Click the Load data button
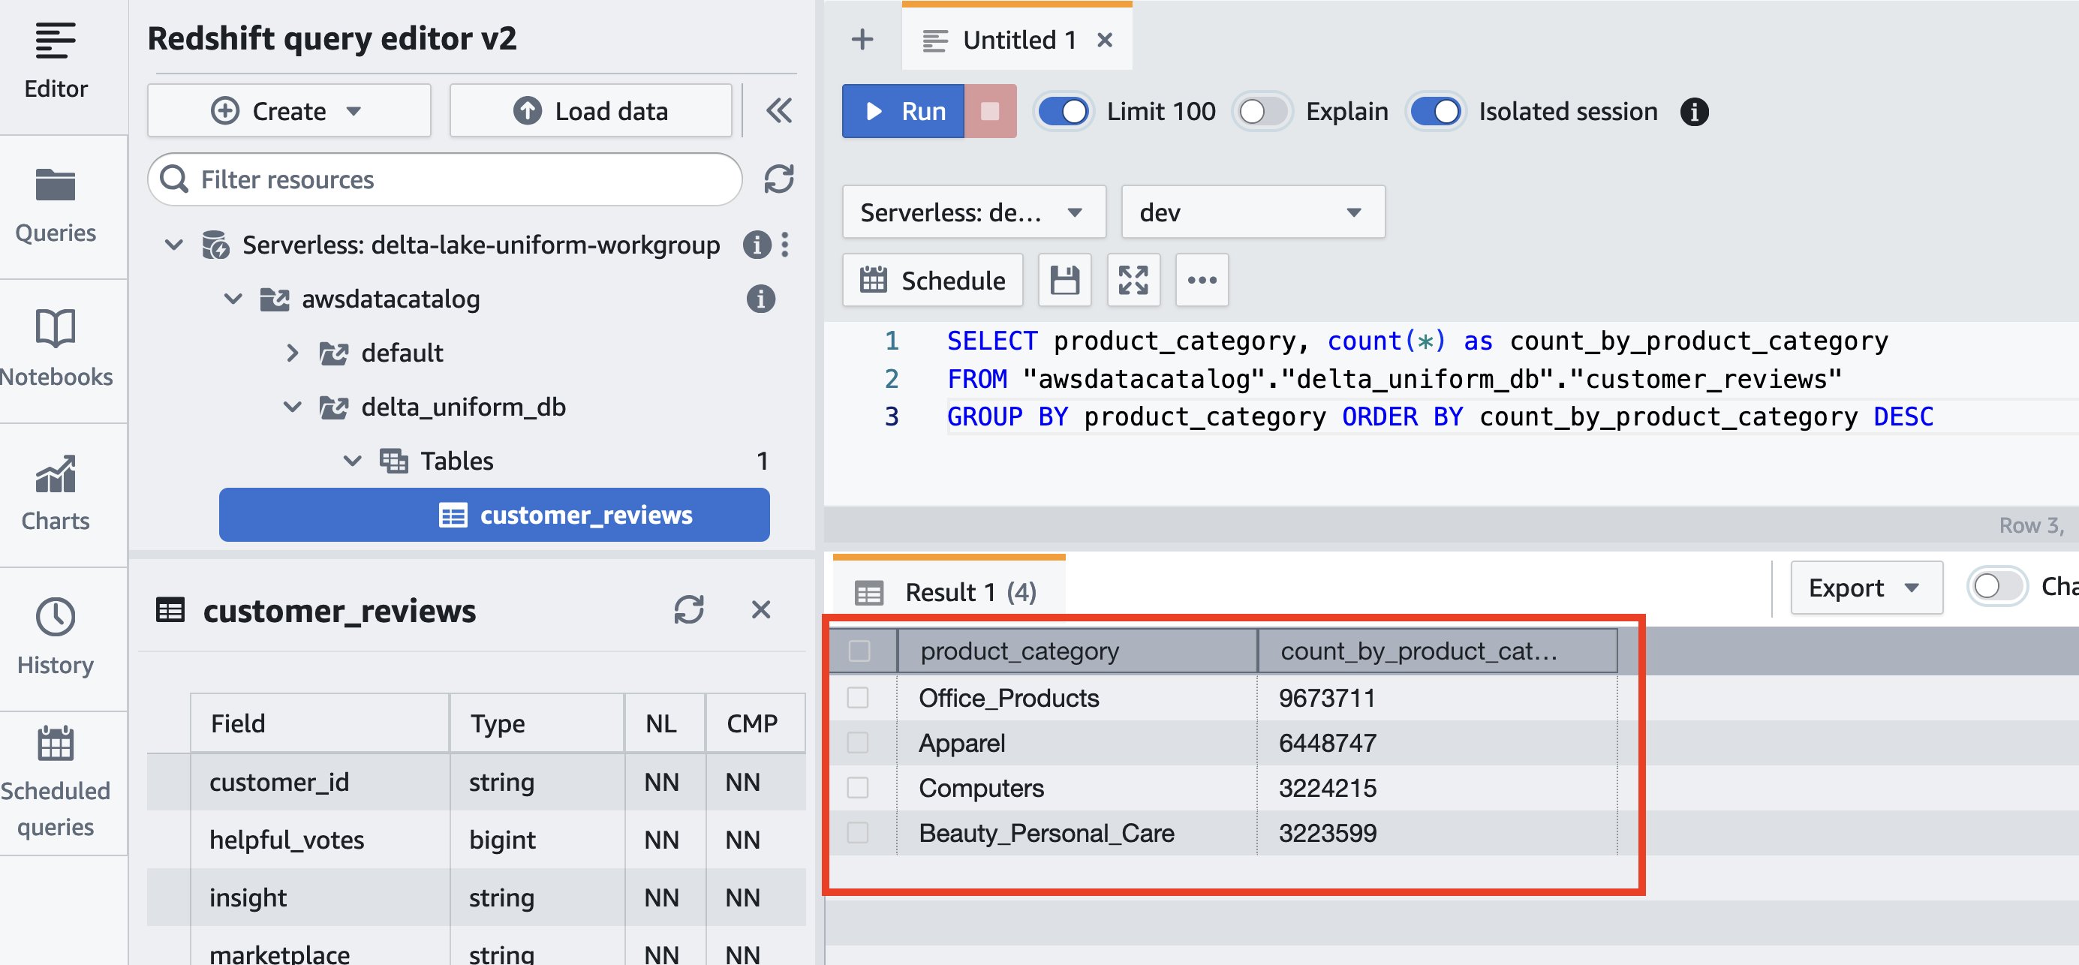2079x965 pixels. pos(591,110)
